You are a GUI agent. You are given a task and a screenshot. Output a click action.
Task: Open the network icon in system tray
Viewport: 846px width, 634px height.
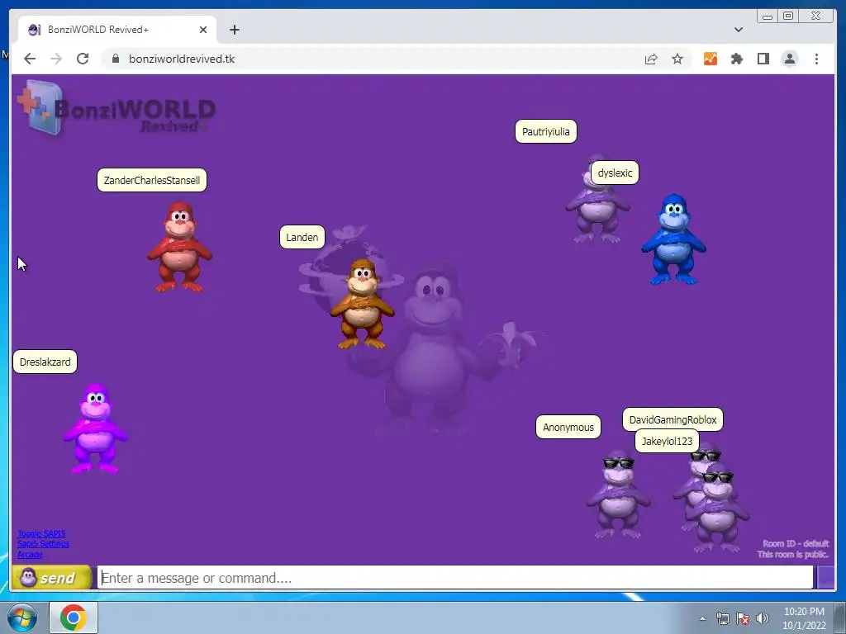pyautogui.click(x=722, y=618)
